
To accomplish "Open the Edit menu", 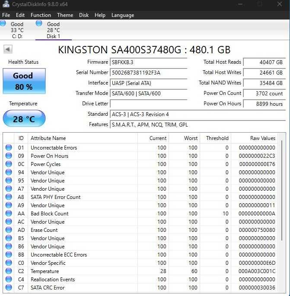I will click(x=20, y=15).
